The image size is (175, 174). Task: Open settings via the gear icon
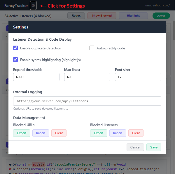click(33, 6)
